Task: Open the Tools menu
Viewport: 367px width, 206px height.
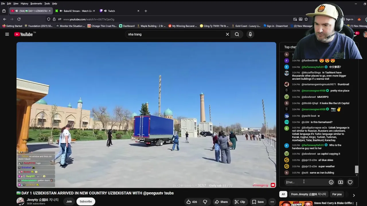Action: coord(47,3)
